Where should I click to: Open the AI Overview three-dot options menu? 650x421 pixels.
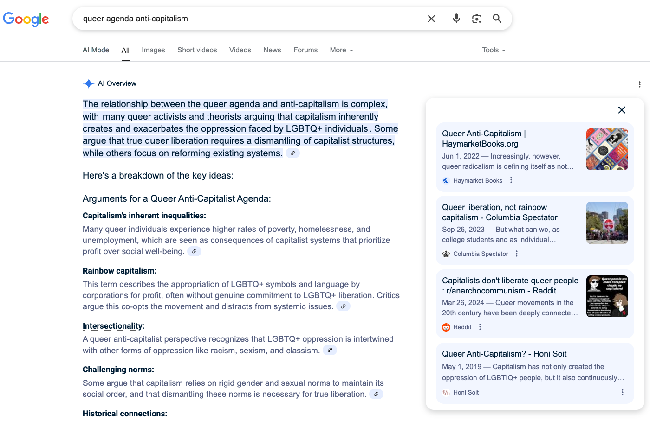click(639, 84)
